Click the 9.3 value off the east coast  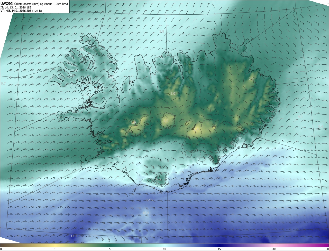click(x=300, y=117)
